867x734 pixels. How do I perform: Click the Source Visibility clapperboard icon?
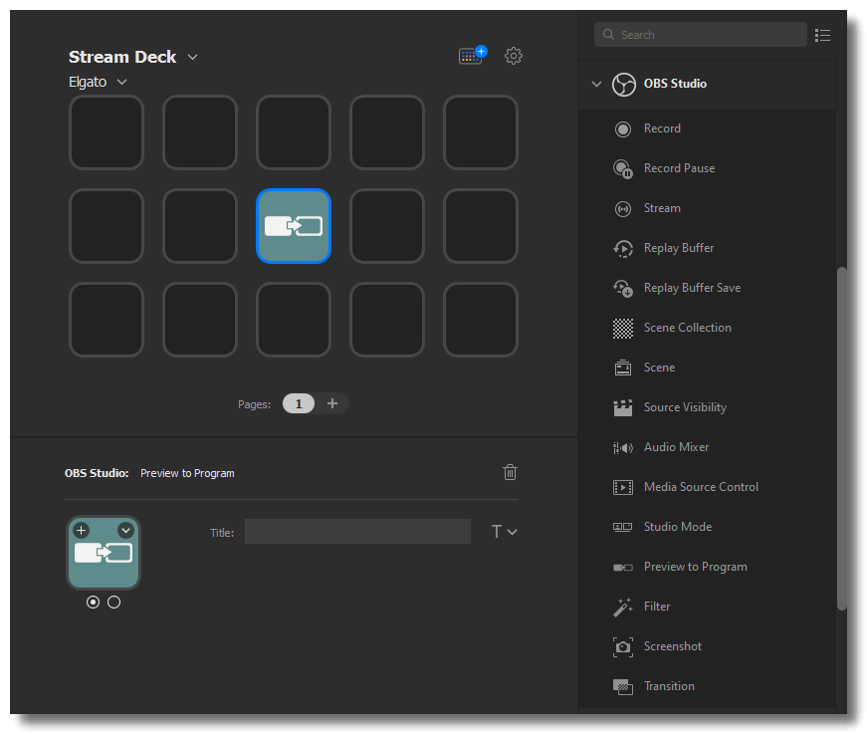pos(623,407)
